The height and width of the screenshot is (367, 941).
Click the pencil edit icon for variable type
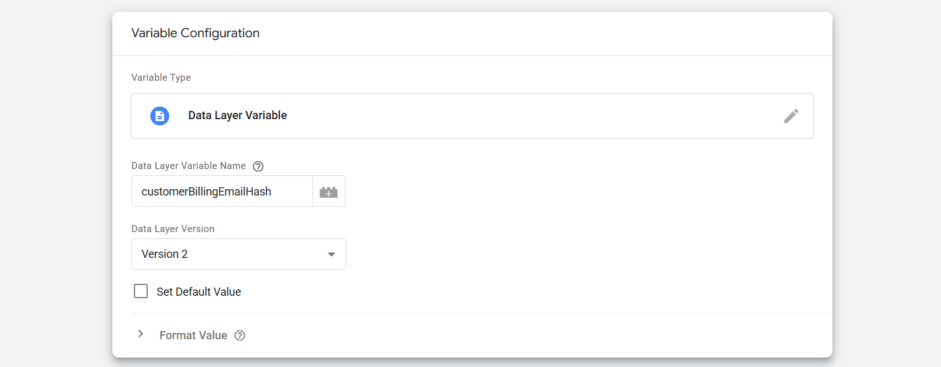(x=791, y=116)
